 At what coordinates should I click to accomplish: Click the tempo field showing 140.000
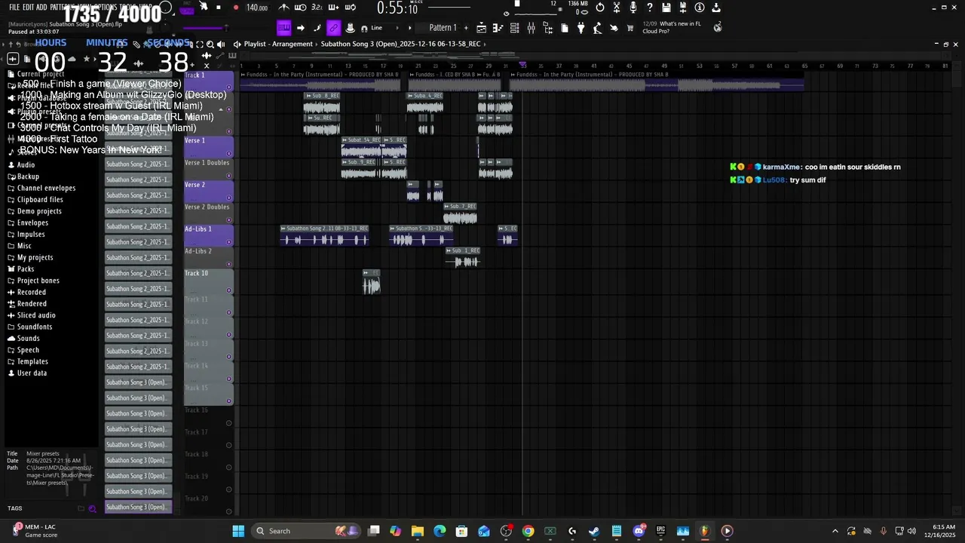click(257, 8)
